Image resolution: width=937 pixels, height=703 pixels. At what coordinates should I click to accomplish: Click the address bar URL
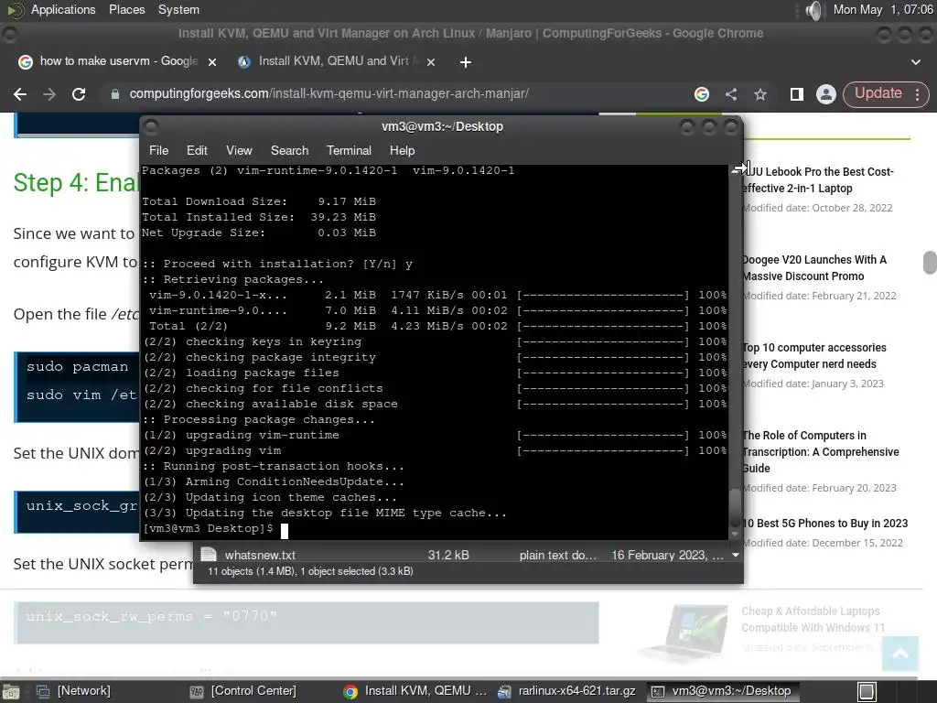(x=328, y=94)
